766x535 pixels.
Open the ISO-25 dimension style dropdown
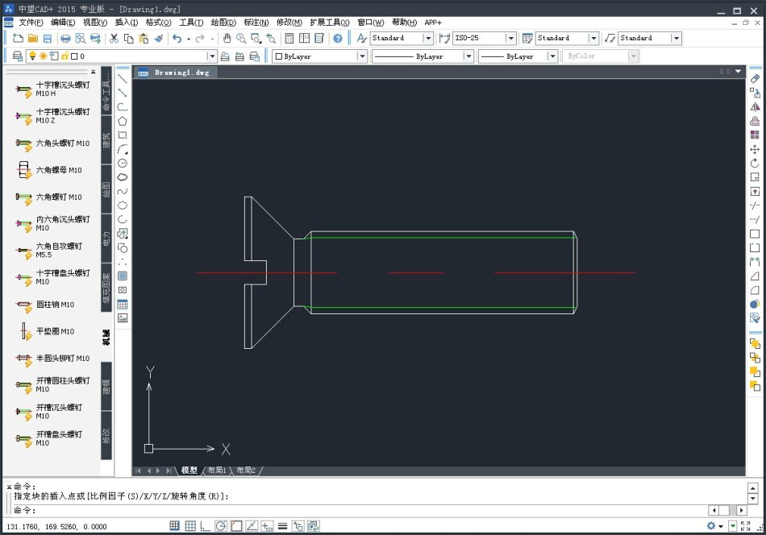pyautogui.click(x=510, y=38)
